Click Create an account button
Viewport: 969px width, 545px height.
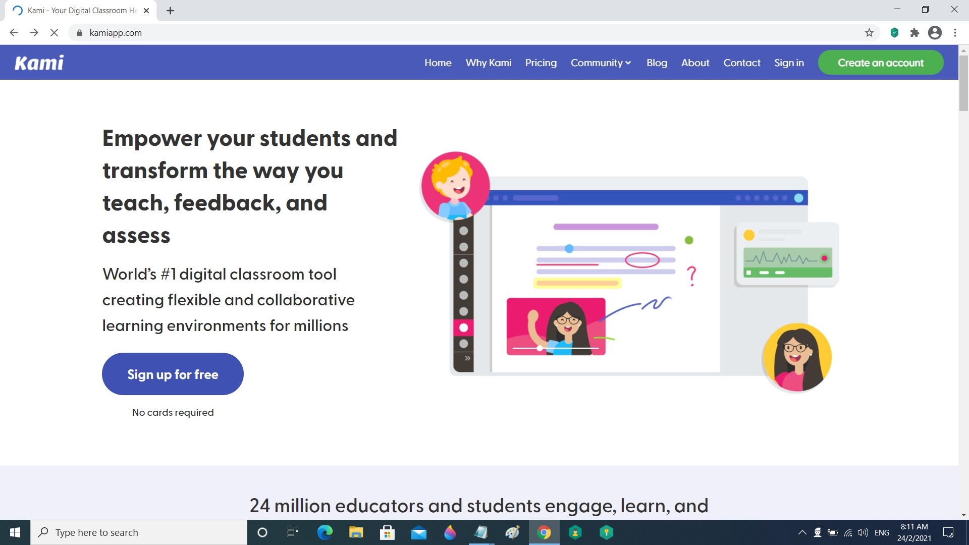[x=880, y=63]
